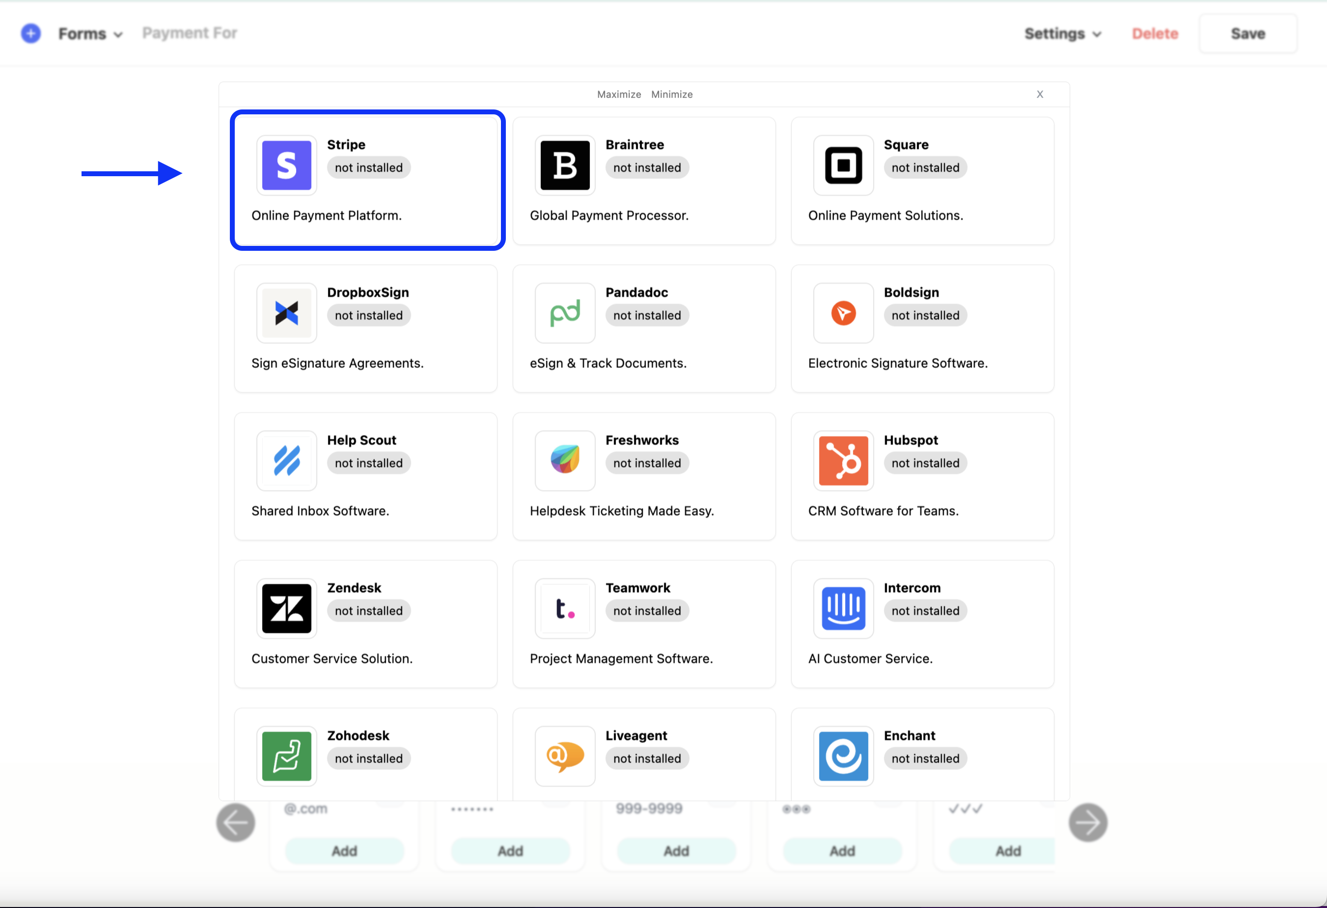The image size is (1327, 908).
Task: Click 'Project Management Software.' description text
Action: tap(621, 659)
